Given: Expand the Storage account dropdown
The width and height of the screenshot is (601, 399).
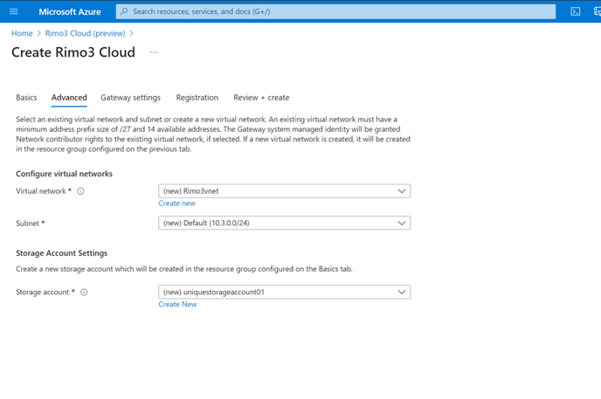Looking at the screenshot, I should tap(285, 292).
